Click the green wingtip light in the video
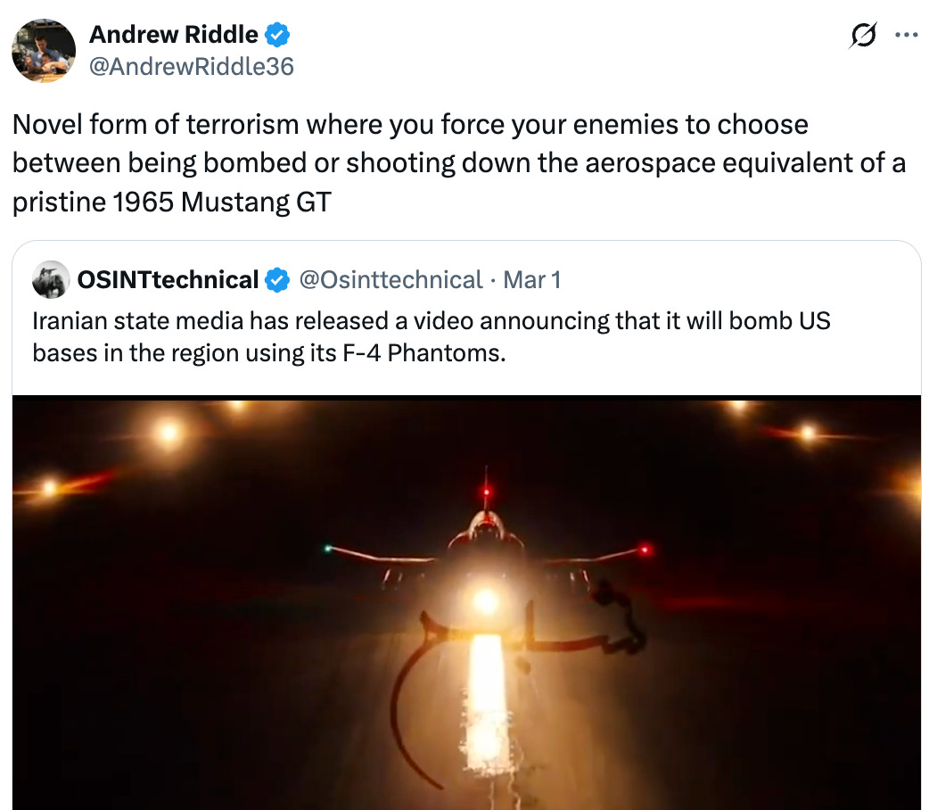Screen dimensions: 929x810 click(329, 549)
